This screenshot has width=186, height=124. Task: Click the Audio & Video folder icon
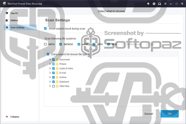pyautogui.click(x=57, y=69)
